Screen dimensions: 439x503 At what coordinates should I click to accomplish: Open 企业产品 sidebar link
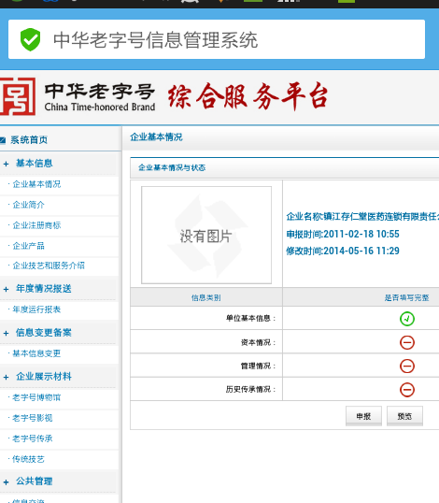click(x=28, y=246)
